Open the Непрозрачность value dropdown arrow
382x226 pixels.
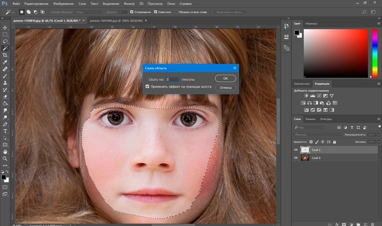[378, 135]
